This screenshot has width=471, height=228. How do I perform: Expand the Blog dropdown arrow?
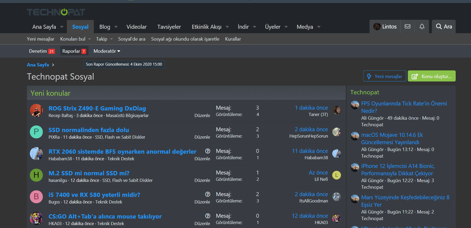tap(116, 27)
